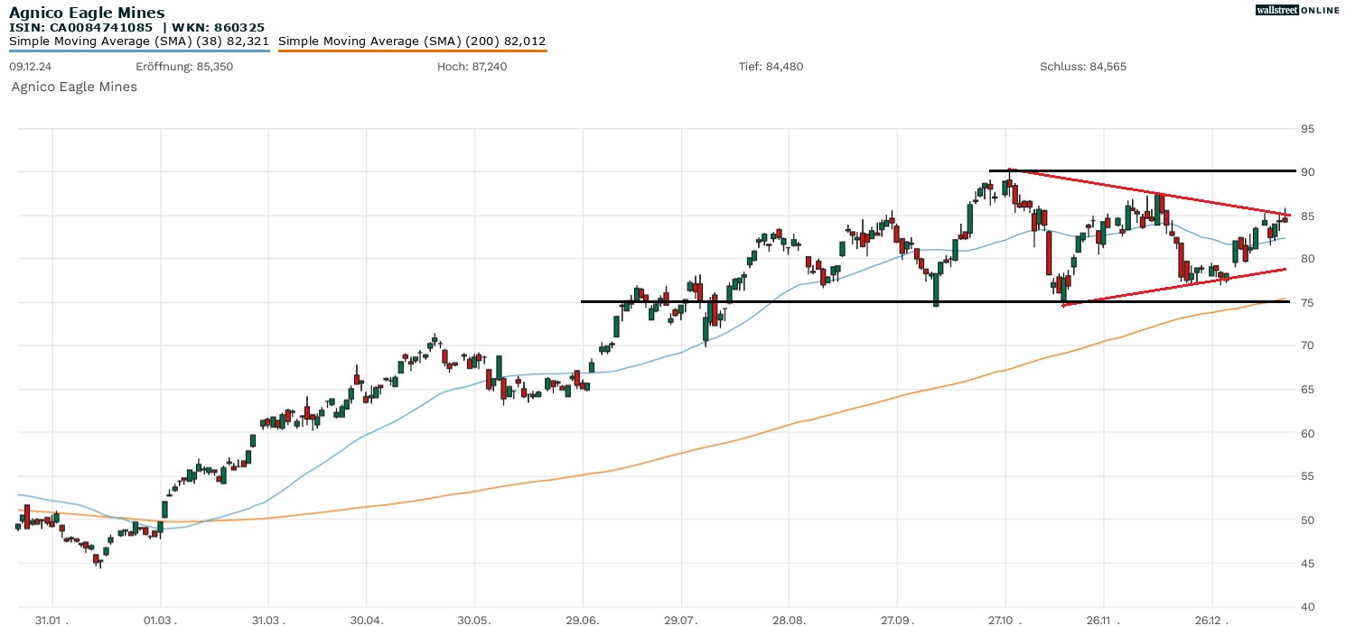The height and width of the screenshot is (626, 1346).
Task: Select the black support line at 75
Action: (x=813, y=301)
